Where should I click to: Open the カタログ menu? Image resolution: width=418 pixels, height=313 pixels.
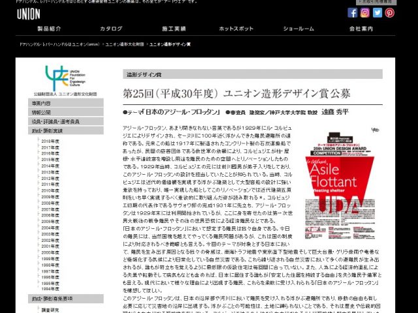tap(111, 29)
